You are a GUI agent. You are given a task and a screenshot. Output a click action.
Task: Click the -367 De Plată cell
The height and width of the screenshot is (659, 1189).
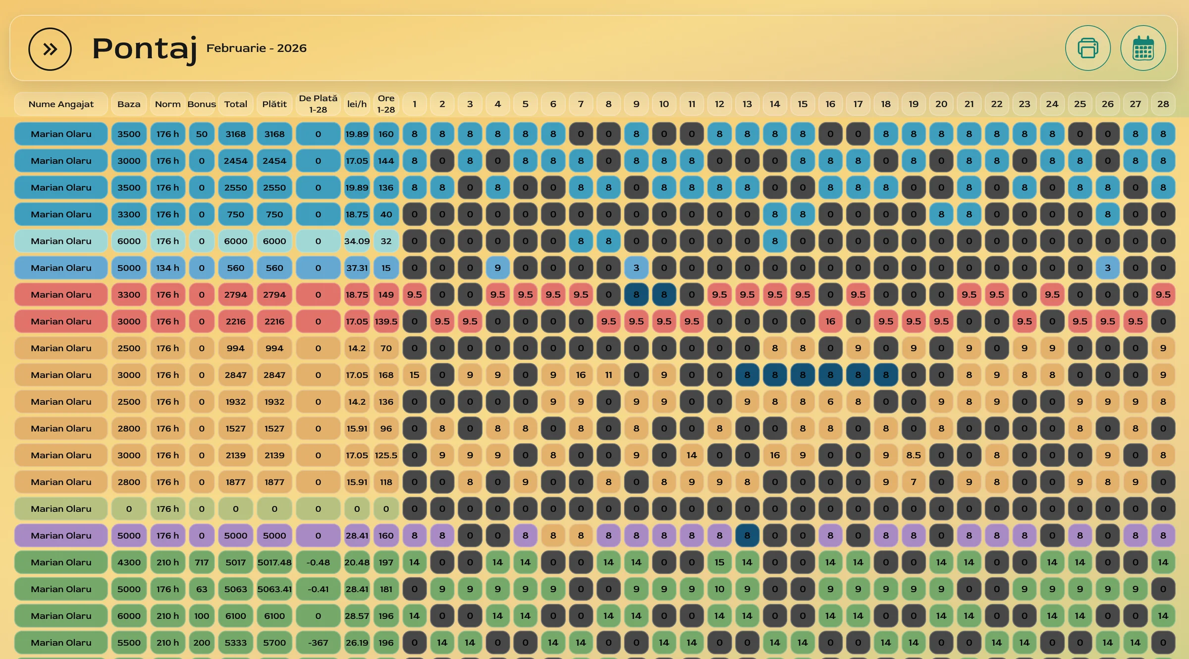pos(318,642)
